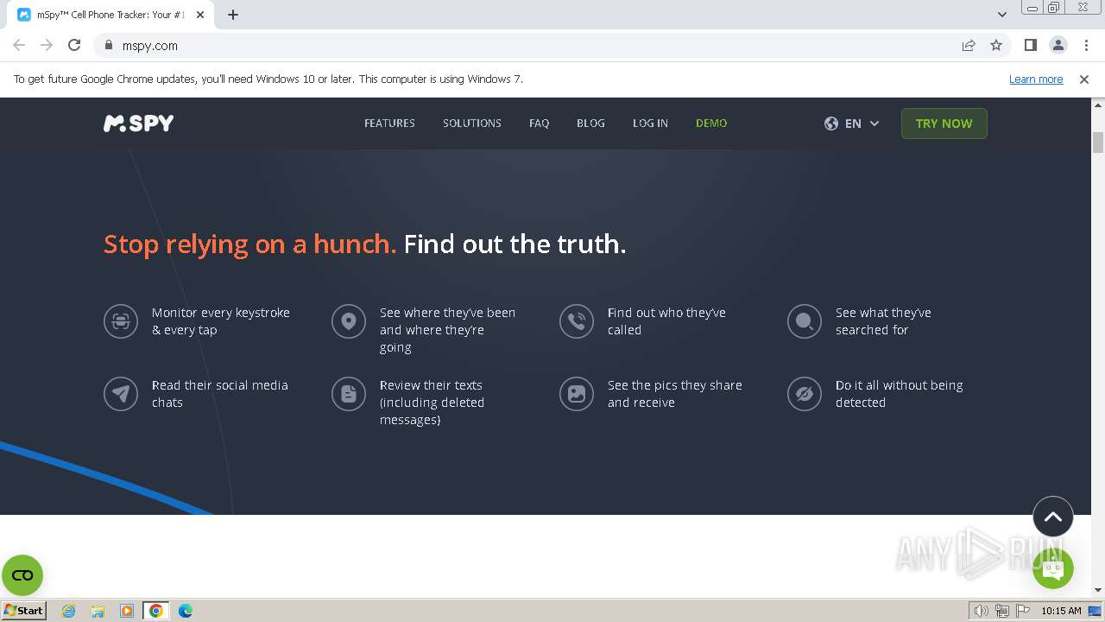Click the text messages document icon
Screen dimensions: 1105x622
click(349, 394)
